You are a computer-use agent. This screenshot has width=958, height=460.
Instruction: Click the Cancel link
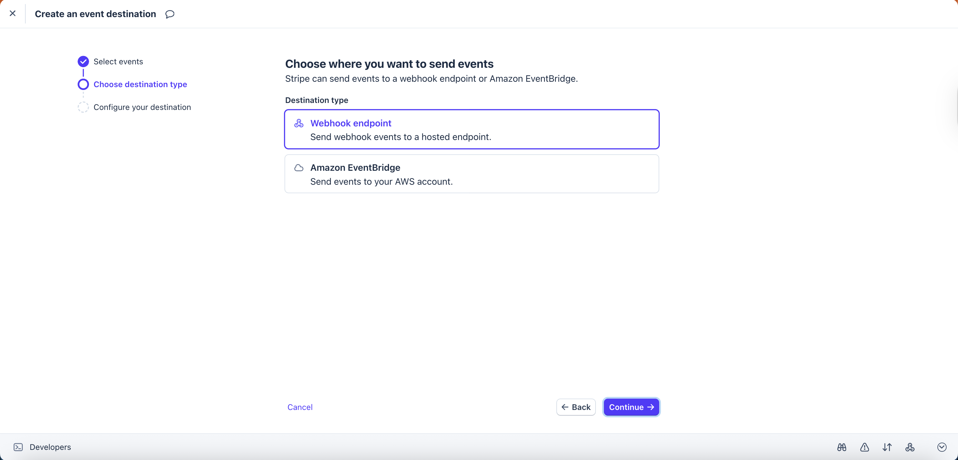(x=300, y=407)
